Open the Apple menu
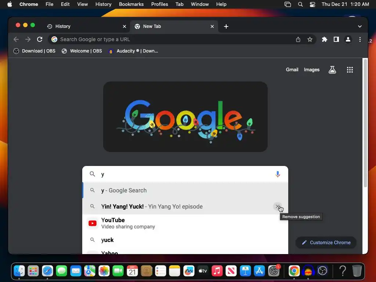Viewport: 376px width, 282px height. coord(10,4)
